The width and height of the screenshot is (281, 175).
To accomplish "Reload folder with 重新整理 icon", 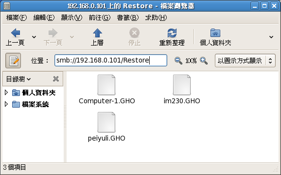I will (172, 33).
